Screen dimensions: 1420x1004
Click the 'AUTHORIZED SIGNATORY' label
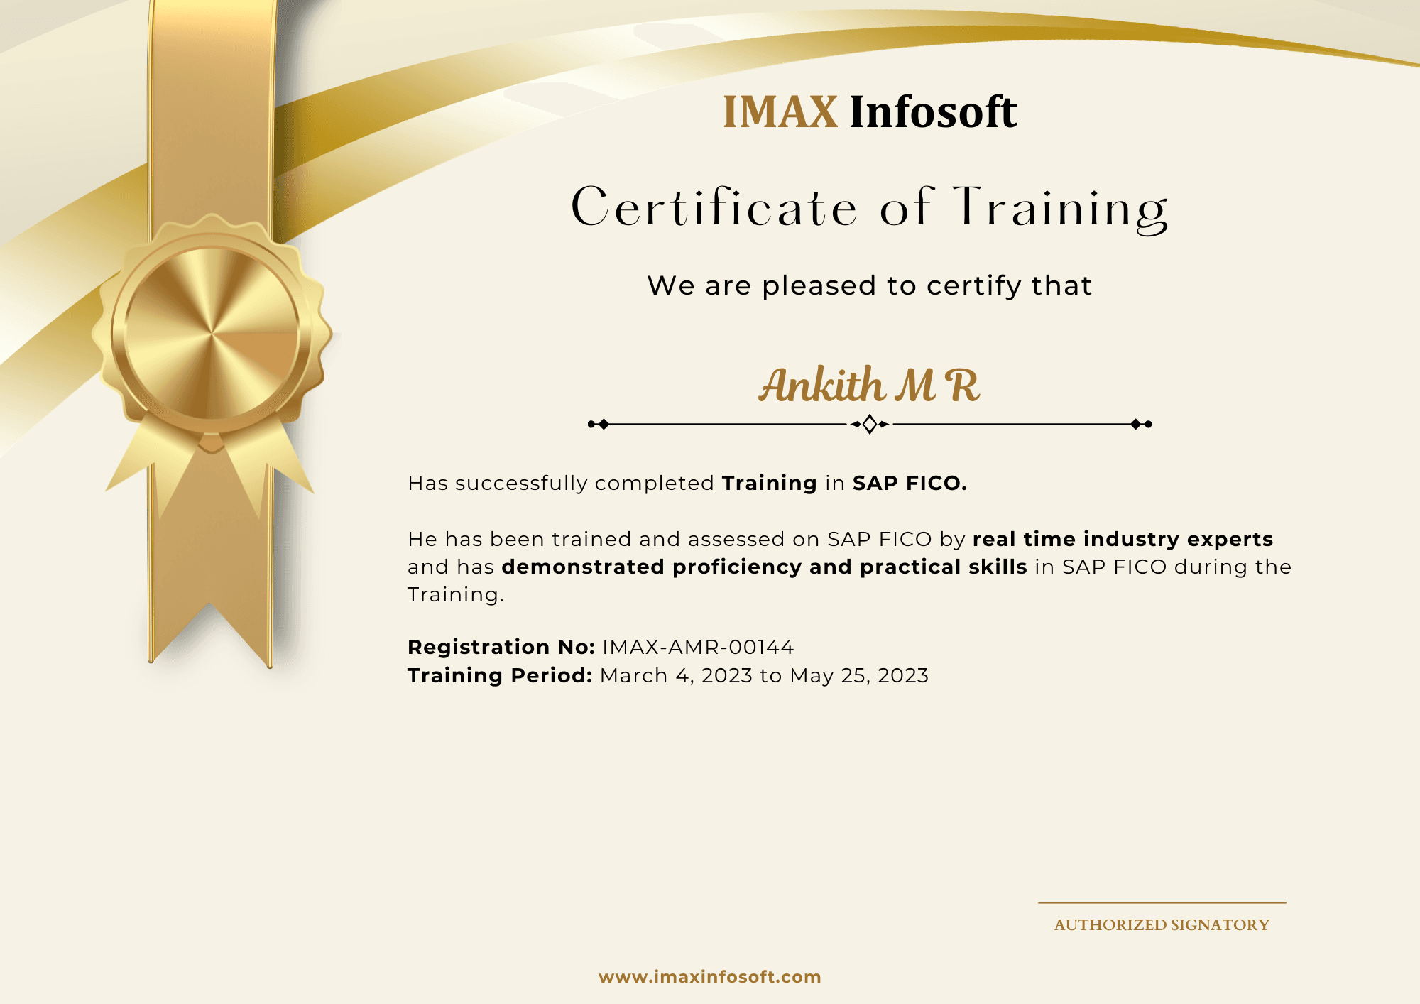(1162, 925)
